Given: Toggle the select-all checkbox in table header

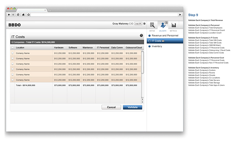Looking at the screenshot, I should point(13,47).
